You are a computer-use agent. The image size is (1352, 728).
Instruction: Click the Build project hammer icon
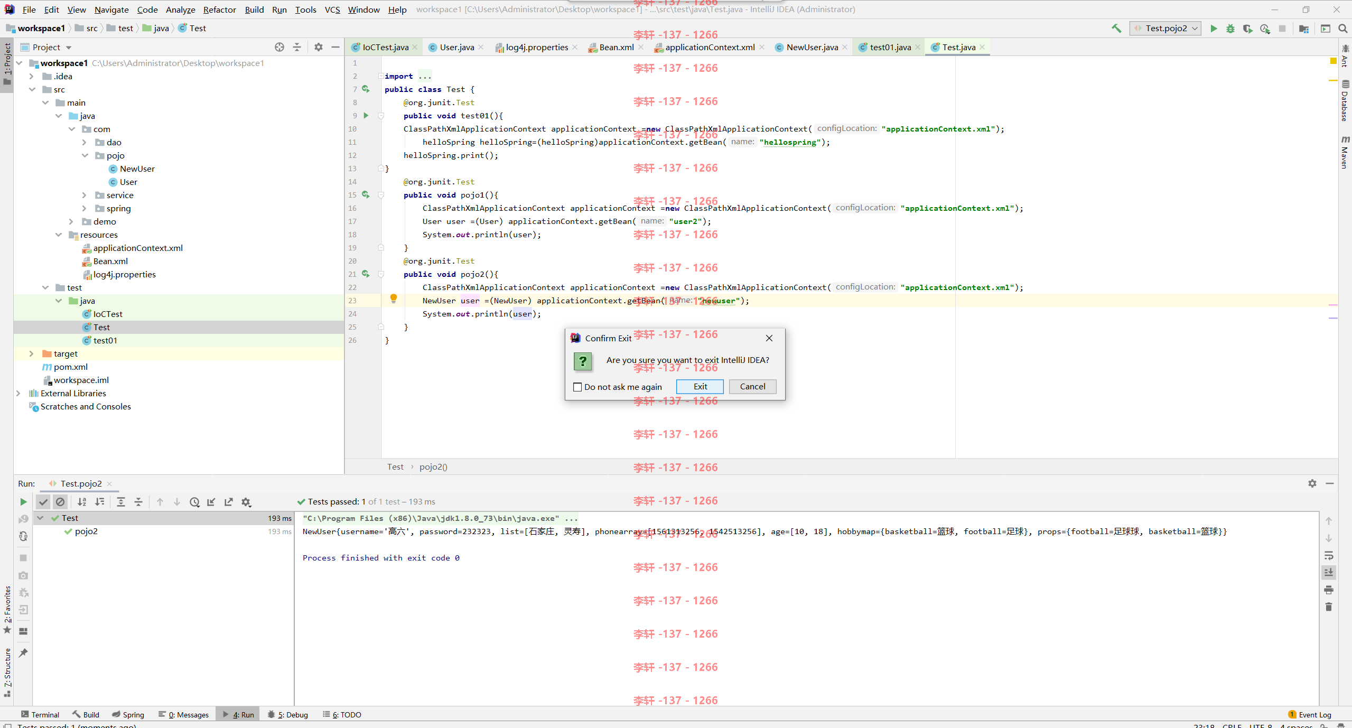click(x=1116, y=29)
